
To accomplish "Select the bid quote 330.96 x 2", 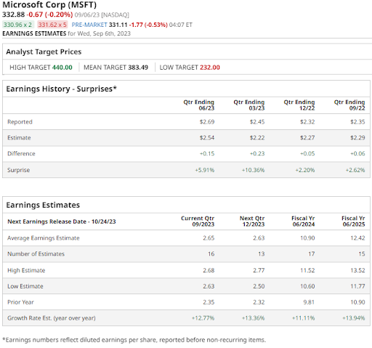I will (17, 25).
